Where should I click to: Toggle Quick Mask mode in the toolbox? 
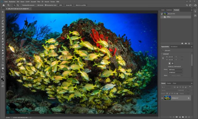(x=3, y=83)
